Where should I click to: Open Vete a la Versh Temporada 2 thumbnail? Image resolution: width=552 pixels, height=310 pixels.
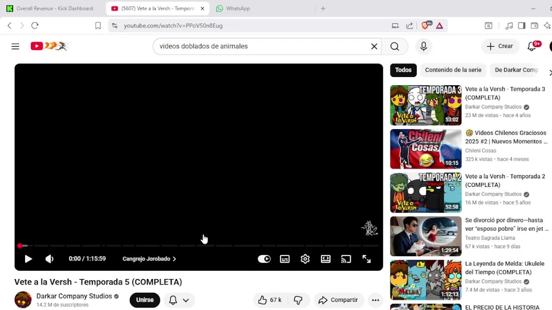click(426, 193)
